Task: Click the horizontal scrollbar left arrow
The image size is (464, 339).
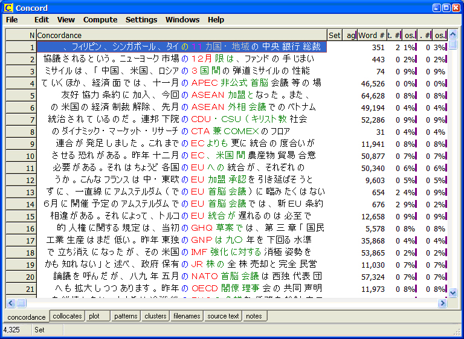Action: tap(10, 303)
